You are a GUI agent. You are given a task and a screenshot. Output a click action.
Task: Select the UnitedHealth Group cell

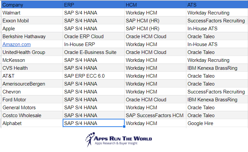pyautogui.click(x=32, y=52)
